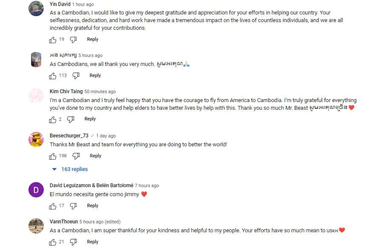The image size is (371, 251).
Task: Reply to Yin David's comment
Action: (92, 39)
